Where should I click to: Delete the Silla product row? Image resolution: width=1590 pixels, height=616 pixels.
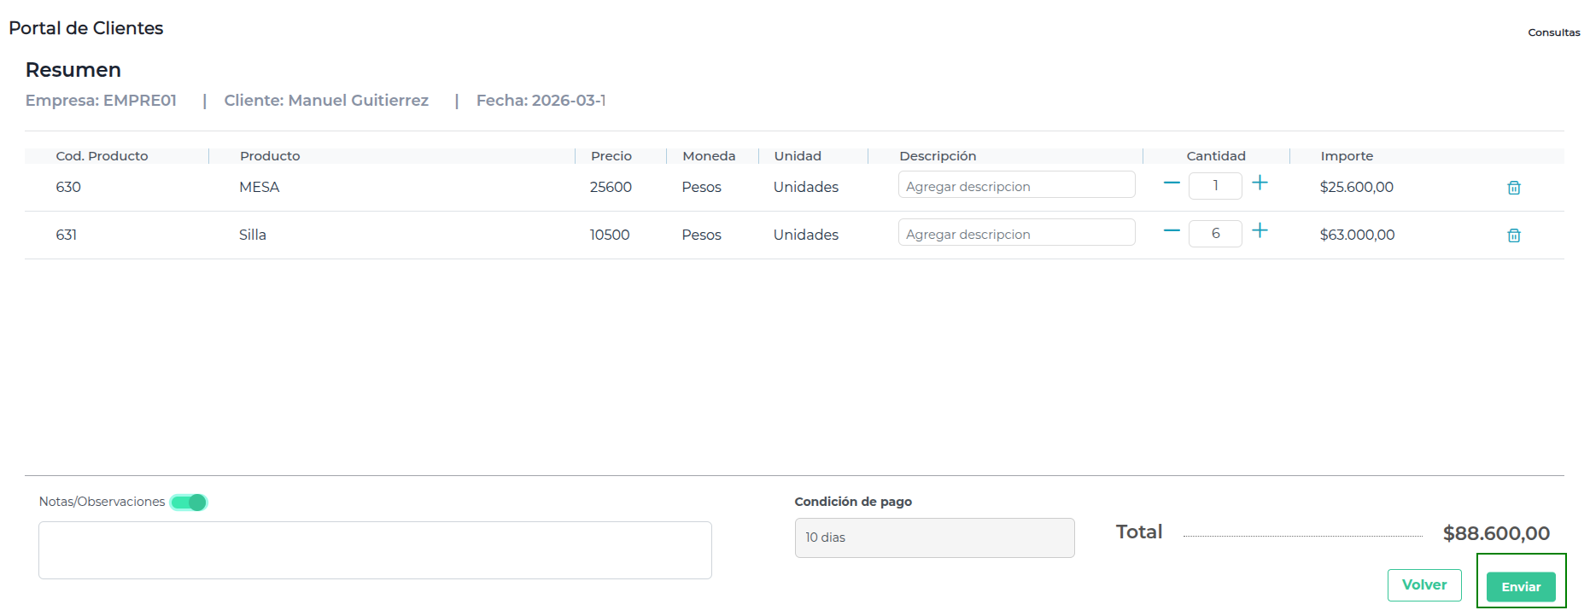coord(1513,235)
